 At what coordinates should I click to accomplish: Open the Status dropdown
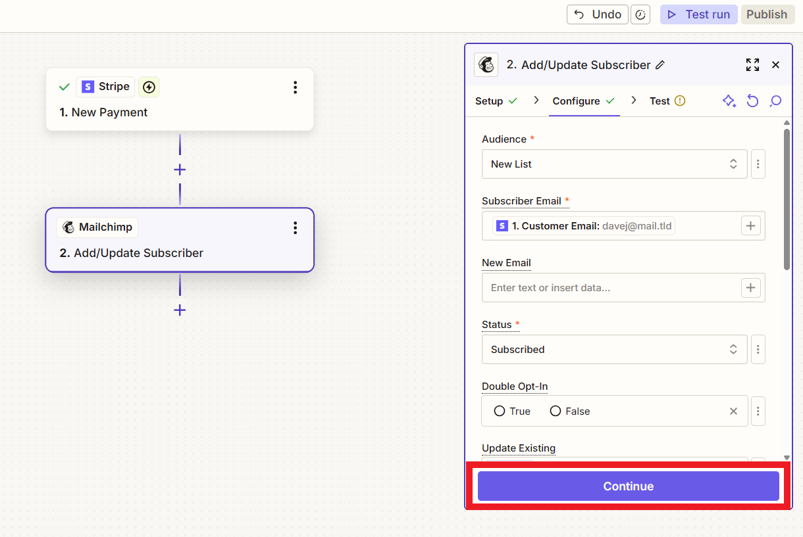[614, 350]
